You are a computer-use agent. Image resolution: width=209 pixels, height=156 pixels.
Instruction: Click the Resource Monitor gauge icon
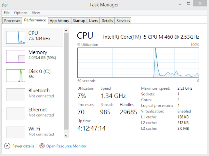[x=42, y=146]
